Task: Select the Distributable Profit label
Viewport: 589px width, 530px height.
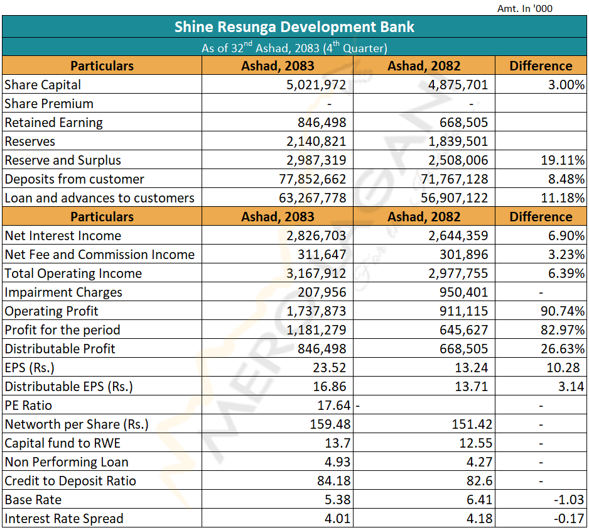Action: pos(60,348)
